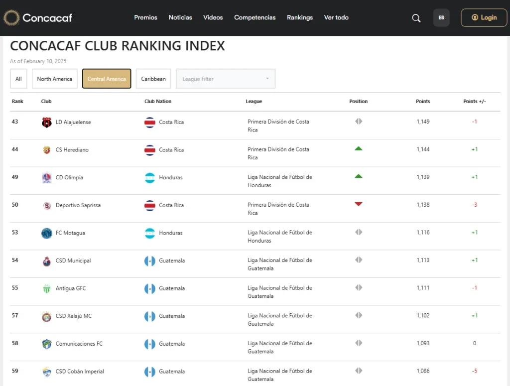Expand the Ver todo menu
The image size is (510, 386).
tap(336, 17)
